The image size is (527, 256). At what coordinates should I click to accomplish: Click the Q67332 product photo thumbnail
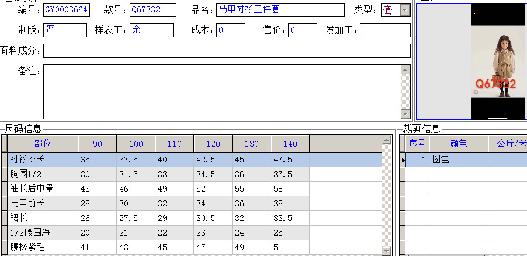[x=498, y=61]
